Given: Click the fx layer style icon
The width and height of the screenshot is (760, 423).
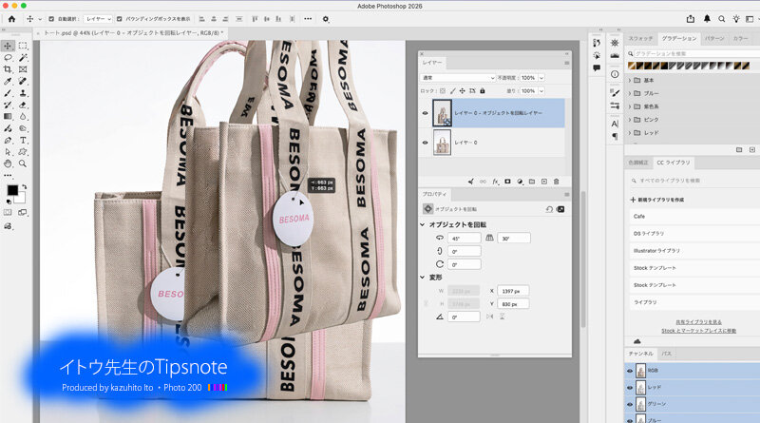Looking at the screenshot, I should (495, 182).
